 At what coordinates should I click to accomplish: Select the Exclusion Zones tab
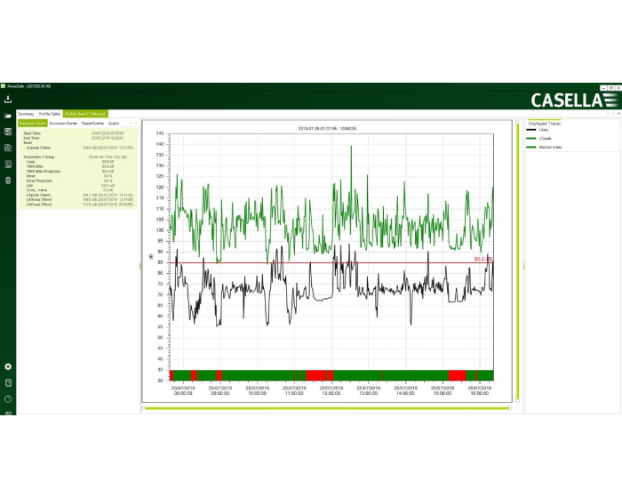click(63, 123)
